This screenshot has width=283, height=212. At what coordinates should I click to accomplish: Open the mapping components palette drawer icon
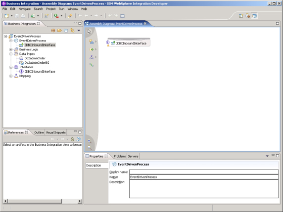click(92, 57)
